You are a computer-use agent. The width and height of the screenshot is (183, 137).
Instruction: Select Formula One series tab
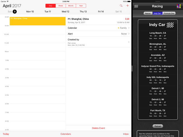[169, 13]
